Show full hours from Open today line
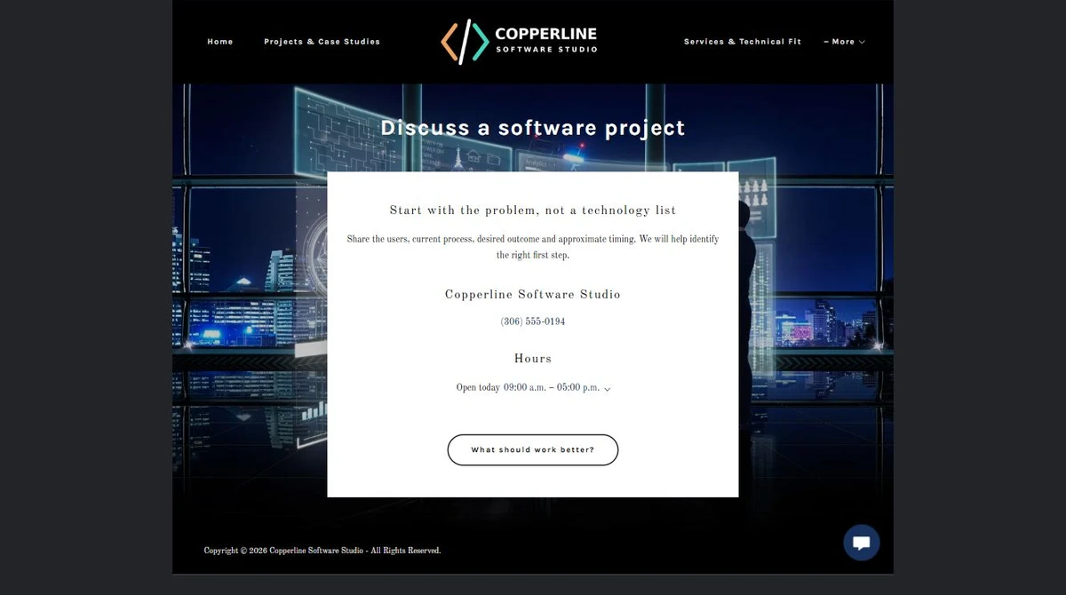 point(533,388)
